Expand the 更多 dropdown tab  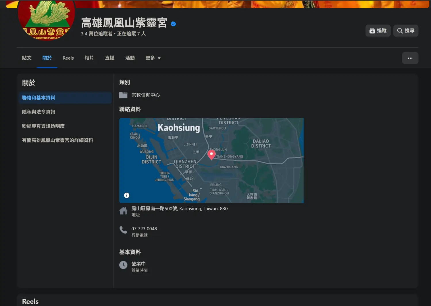pyautogui.click(x=153, y=58)
